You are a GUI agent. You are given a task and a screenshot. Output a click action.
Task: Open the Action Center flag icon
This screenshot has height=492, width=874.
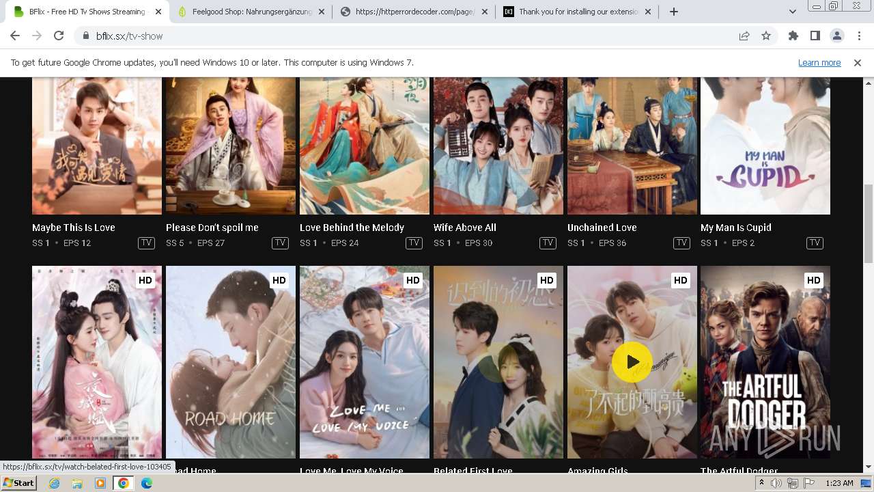point(808,483)
